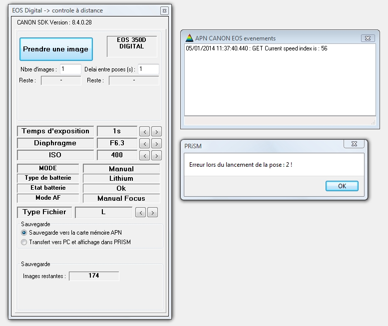Select Transfert vers PC et affichage dans PRISM
The height and width of the screenshot is (326, 388).
pos(24,242)
